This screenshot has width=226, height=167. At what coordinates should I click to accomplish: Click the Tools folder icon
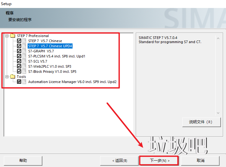coord(13,77)
